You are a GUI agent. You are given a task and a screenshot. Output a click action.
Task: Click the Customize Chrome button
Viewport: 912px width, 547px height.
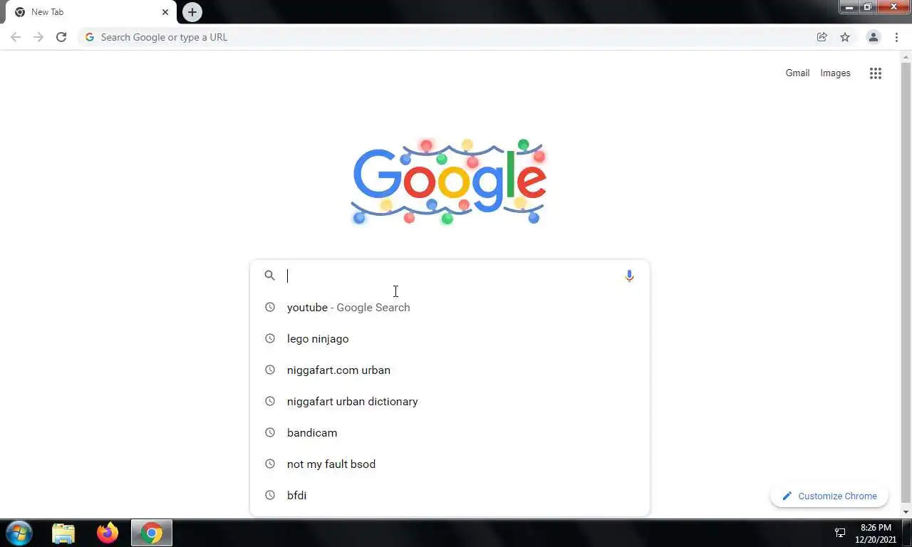(x=829, y=496)
